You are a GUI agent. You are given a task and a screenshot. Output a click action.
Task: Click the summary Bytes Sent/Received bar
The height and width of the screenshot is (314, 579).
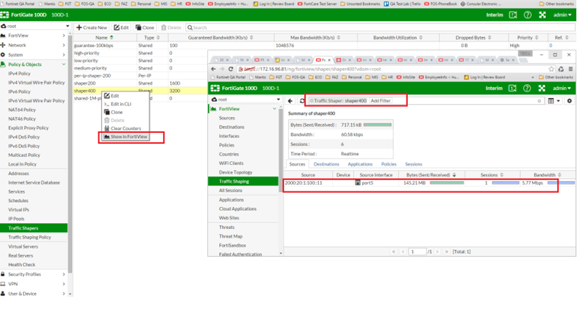click(378, 125)
